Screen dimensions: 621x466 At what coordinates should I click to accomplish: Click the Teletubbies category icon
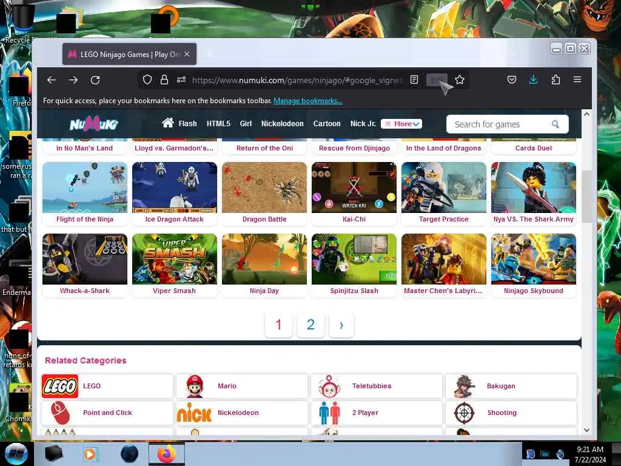pyautogui.click(x=329, y=386)
